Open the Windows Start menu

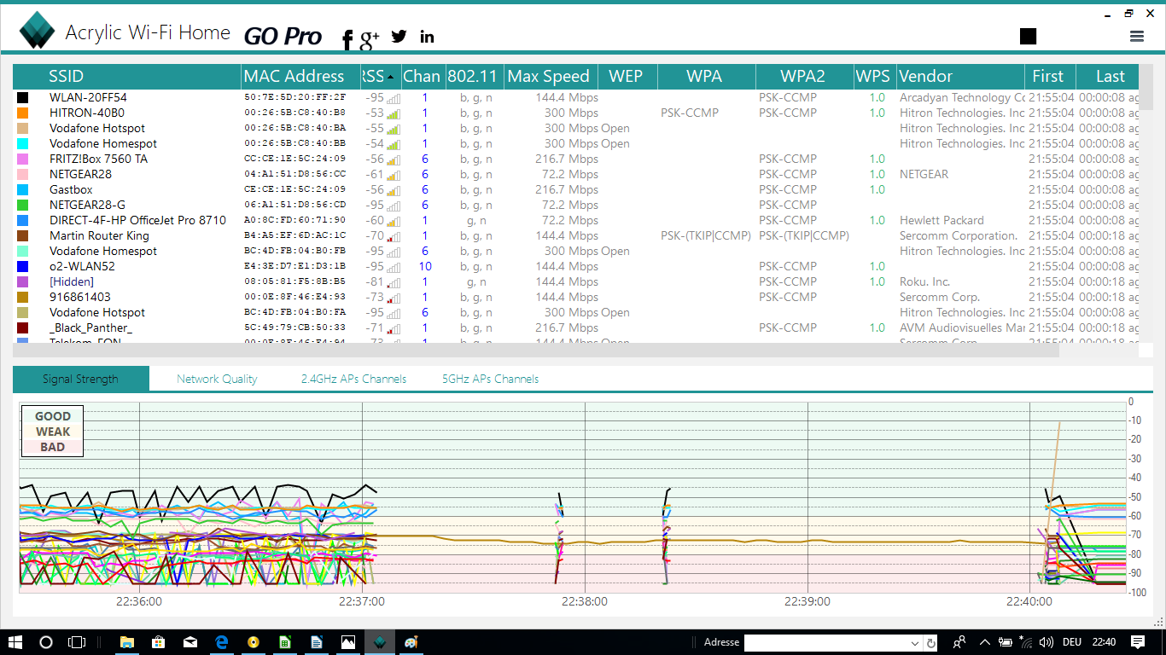tap(15, 642)
